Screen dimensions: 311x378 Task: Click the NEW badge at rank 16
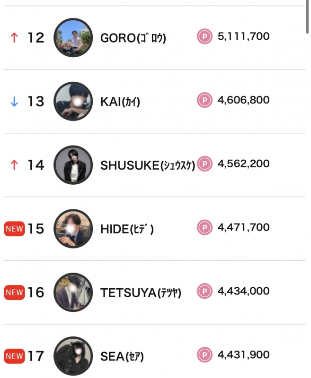14,292
